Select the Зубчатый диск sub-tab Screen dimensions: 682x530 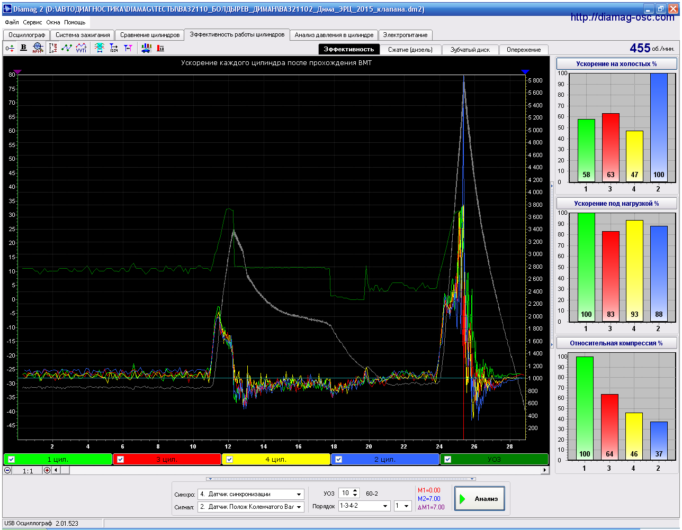click(x=470, y=50)
